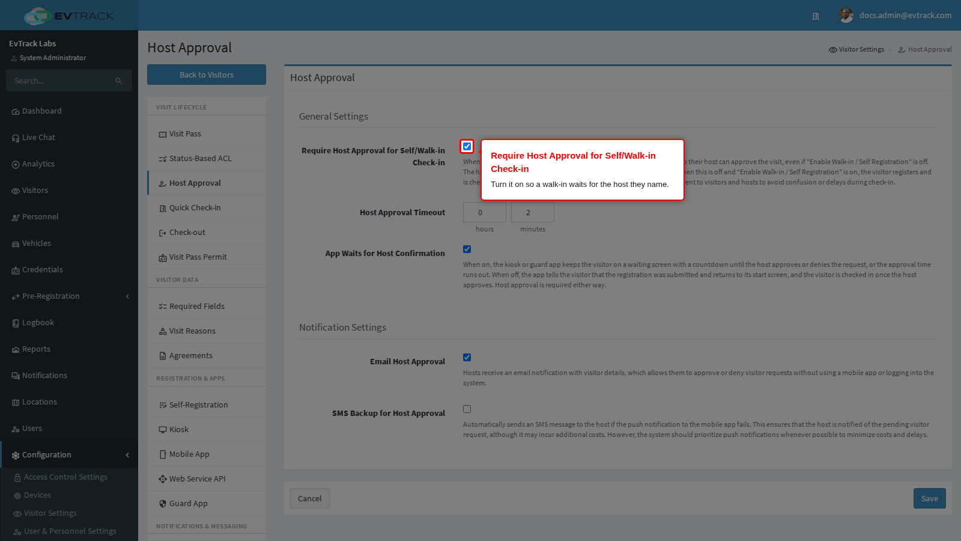Select Status-Based ACL settings item

coord(207,159)
